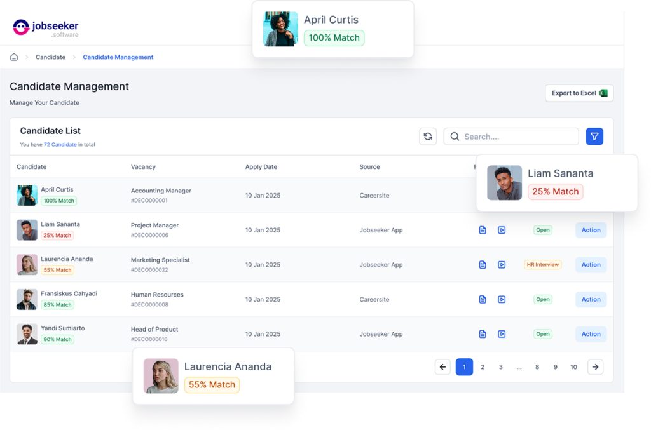Click the 90% Match badge
This screenshot has height=430, width=651.
pyautogui.click(x=57, y=340)
